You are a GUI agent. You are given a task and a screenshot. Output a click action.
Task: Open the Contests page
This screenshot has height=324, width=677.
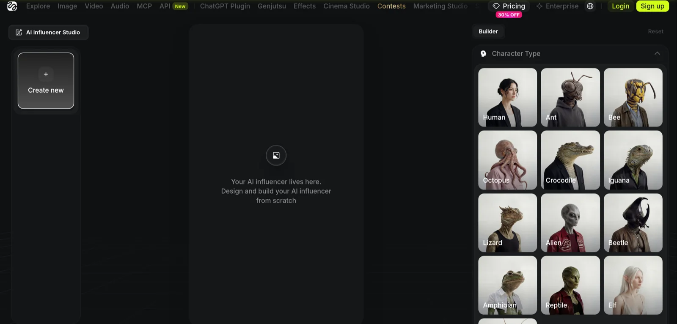[391, 6]
